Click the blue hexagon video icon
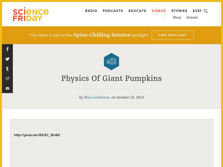Screen dimensions: 223x167 111,61
